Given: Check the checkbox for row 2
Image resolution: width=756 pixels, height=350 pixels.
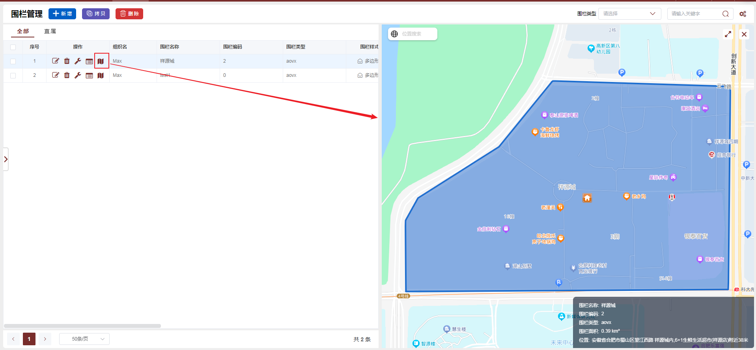Looking at the screenshot, I should [x=13, y=75].
